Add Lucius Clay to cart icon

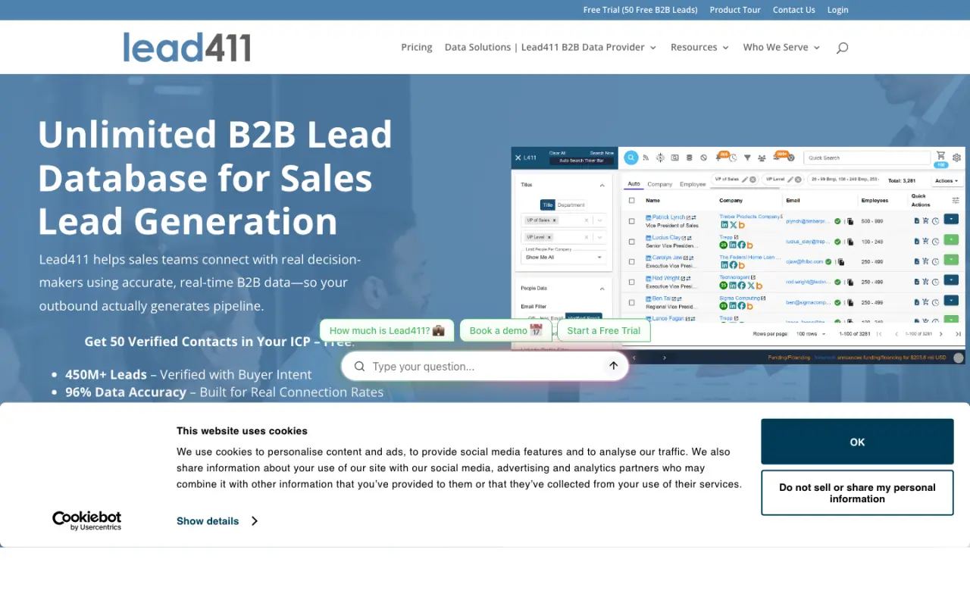(925, 241)
